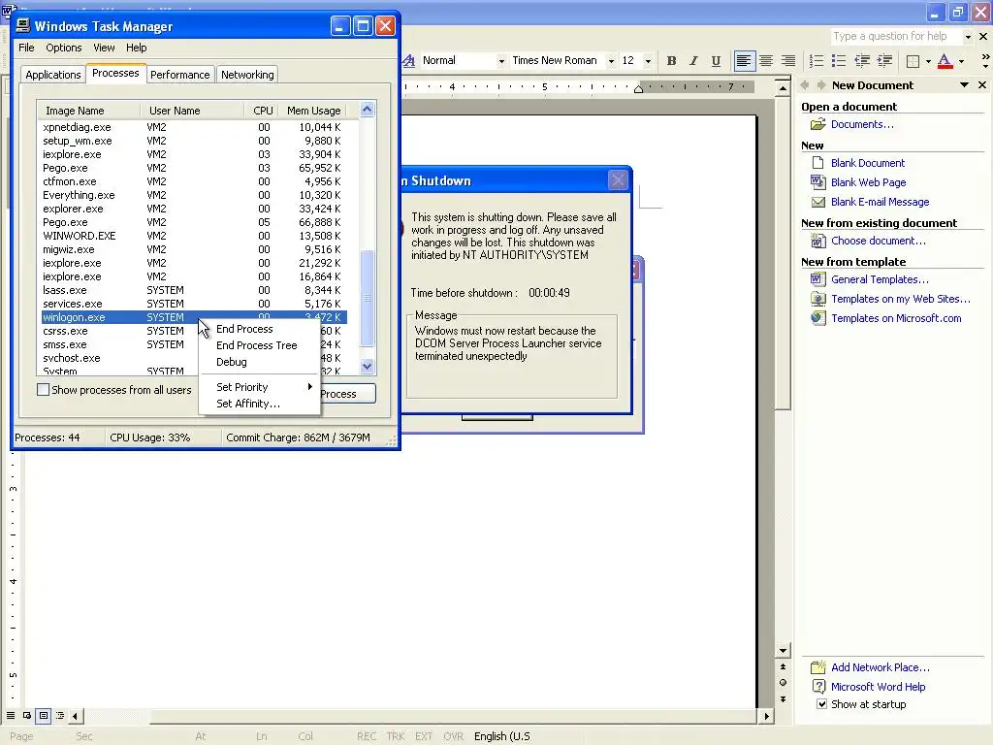The image size is (993, 745).
Task: Switch to the Applications tab
Action: 53,75
